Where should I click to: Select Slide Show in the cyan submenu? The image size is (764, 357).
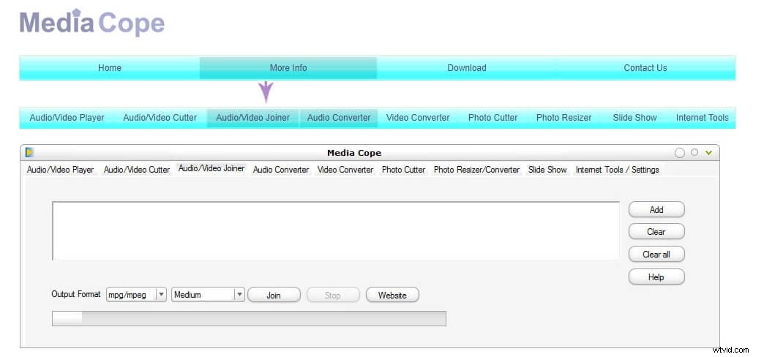pos(634,117)
